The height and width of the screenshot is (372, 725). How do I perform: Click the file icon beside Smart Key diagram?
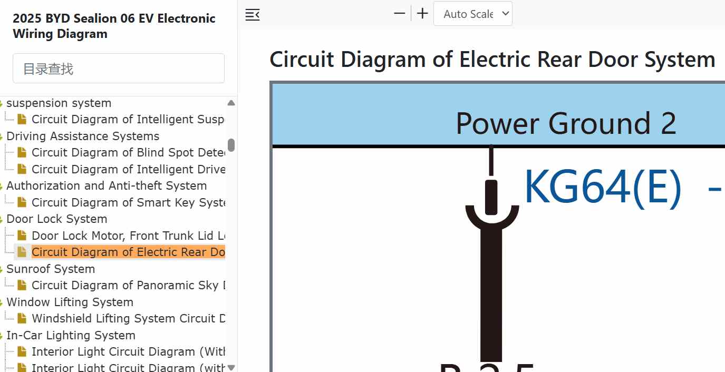22,202
